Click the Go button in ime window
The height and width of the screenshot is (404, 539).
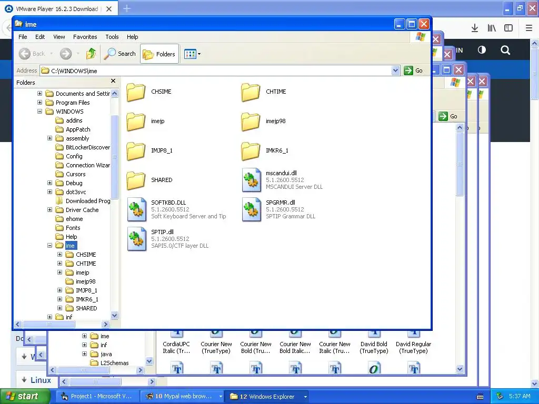(x=414, y=70)
